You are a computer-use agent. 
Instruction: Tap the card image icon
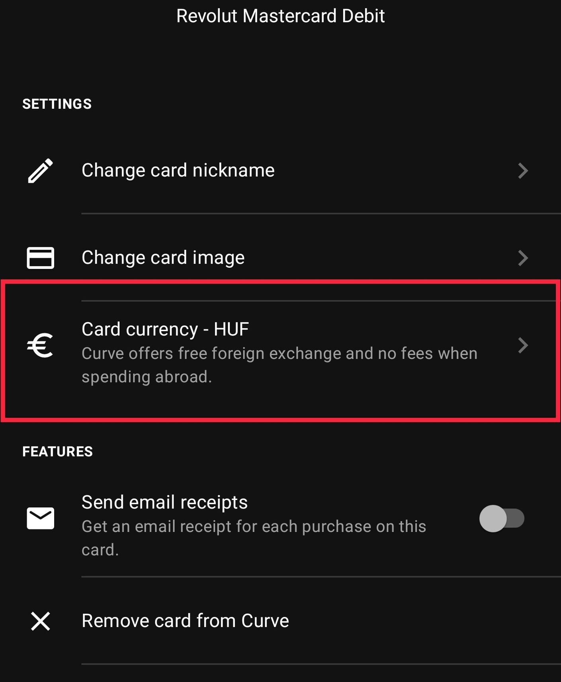coord(40,258)
